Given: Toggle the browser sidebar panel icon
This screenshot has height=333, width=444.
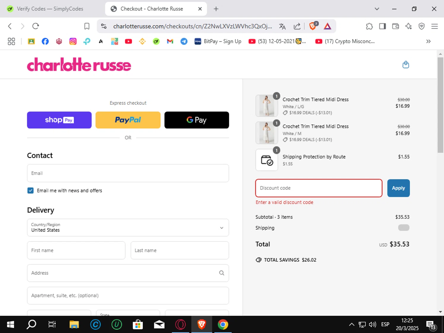Looking at the screenshot, I should pos(382,26).
